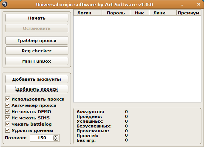The image size is (204, 147).
Task: Minimize the Universal origin software window
Action: click(183, 5)
